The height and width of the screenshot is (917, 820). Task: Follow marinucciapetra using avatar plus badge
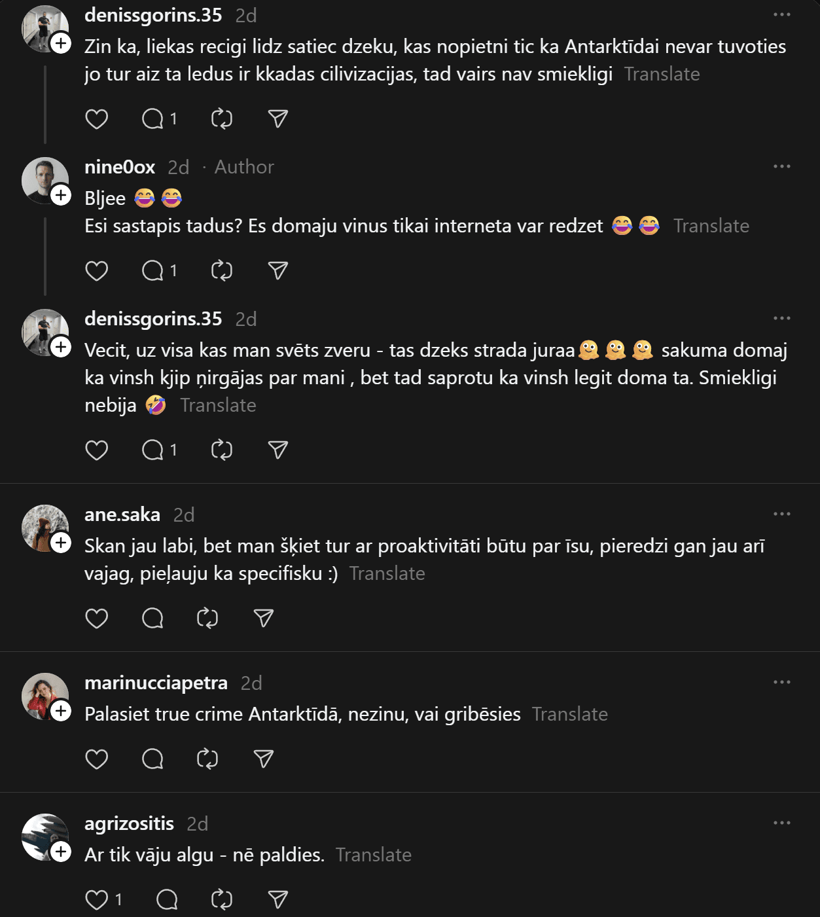62,711
